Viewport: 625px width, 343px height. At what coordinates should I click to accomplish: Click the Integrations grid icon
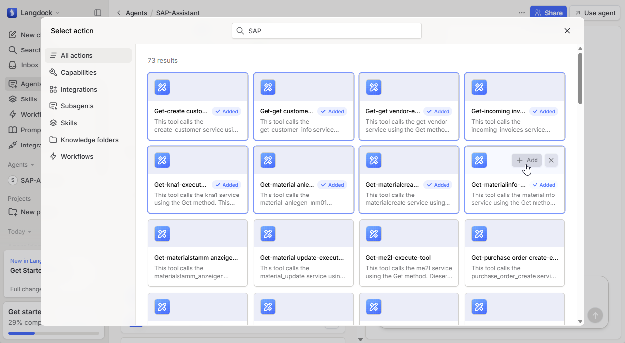53,89
